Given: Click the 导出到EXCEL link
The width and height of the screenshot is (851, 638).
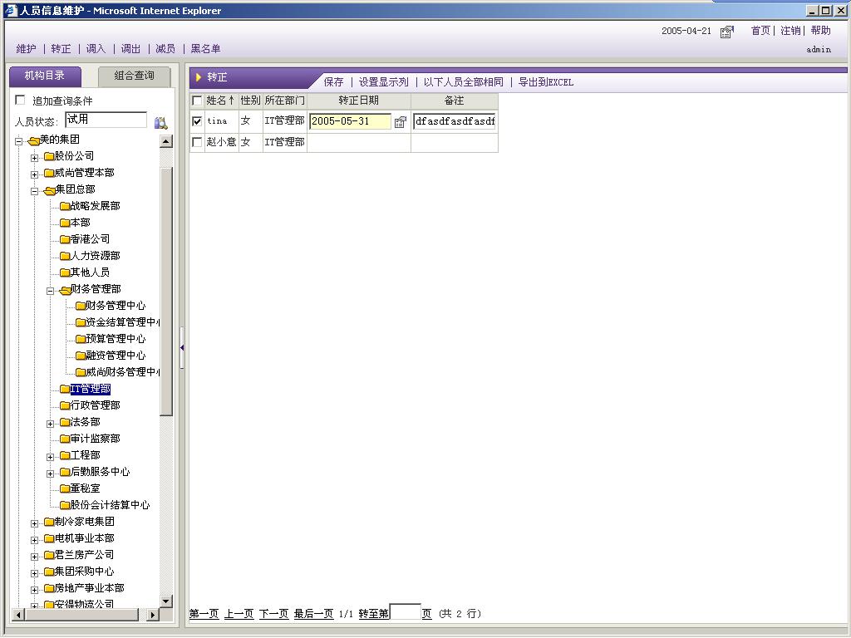Looking at the screenshot, I should tap(545, 82).
